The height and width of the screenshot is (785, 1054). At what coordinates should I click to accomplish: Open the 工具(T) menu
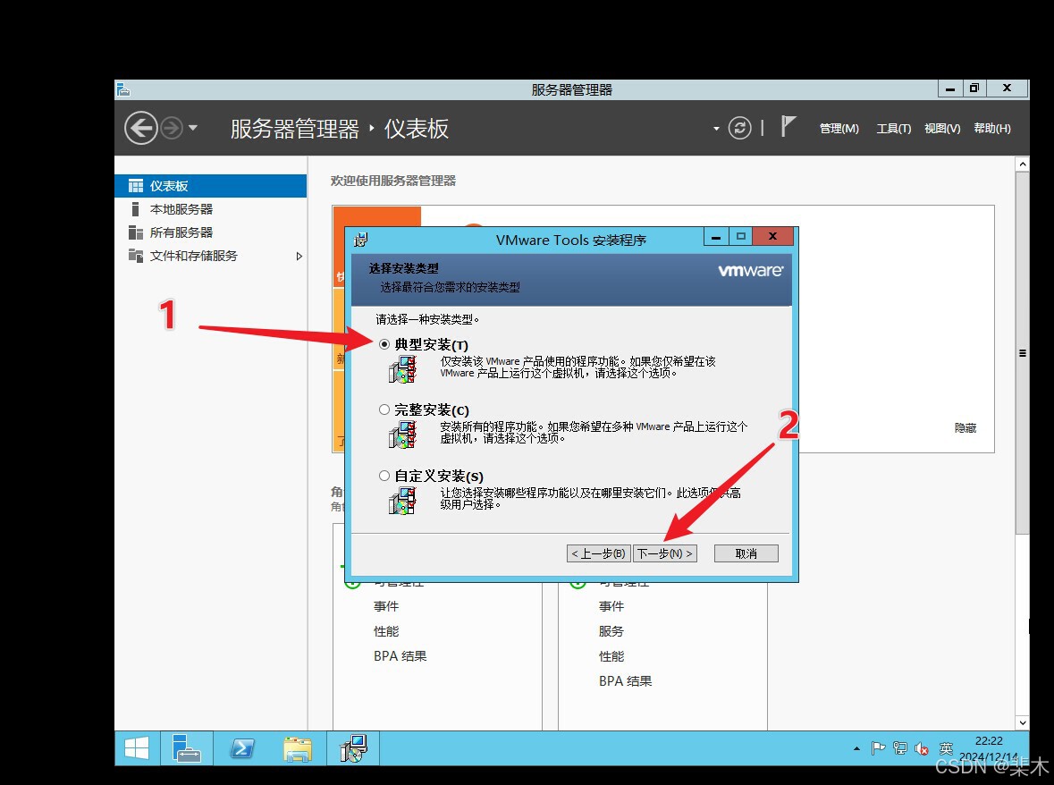point(893,129)
